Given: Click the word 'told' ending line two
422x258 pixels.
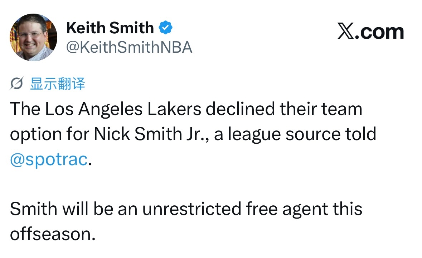Looking at the screenshot, I should click(361, 134).
